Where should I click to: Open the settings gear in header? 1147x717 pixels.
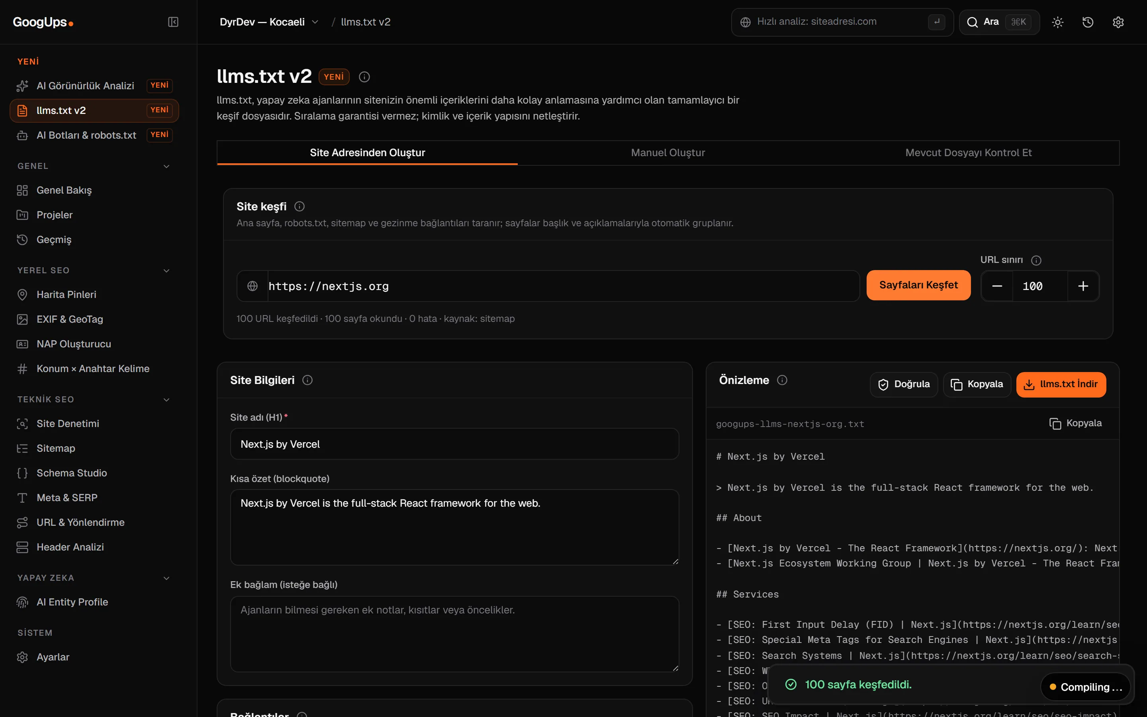1118,22
